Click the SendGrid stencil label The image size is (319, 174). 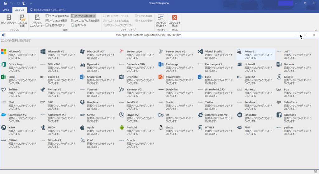click(132, 102)
